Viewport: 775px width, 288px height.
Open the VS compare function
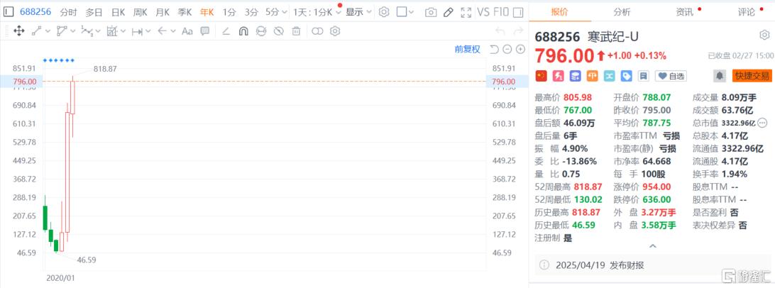click(x=483, y=12)
